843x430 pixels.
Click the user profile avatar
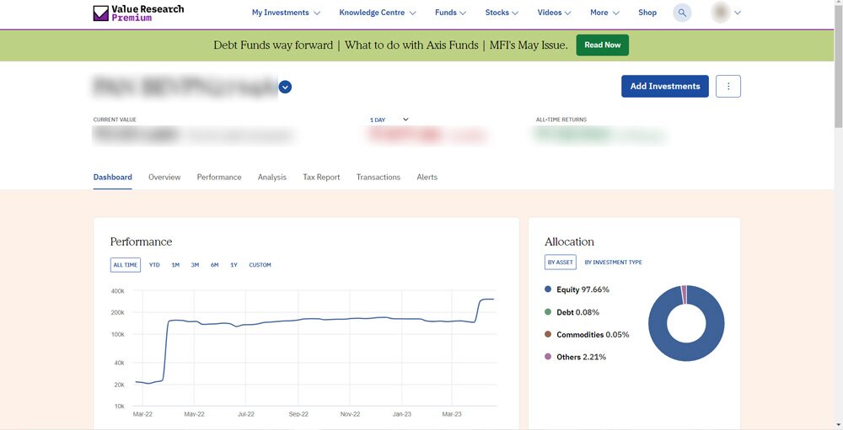[721, 13]
